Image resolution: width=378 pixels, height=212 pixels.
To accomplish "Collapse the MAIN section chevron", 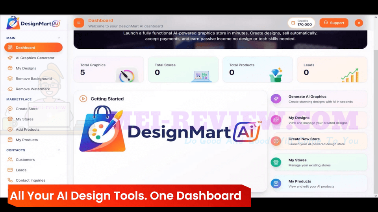I will click(59, 38).
